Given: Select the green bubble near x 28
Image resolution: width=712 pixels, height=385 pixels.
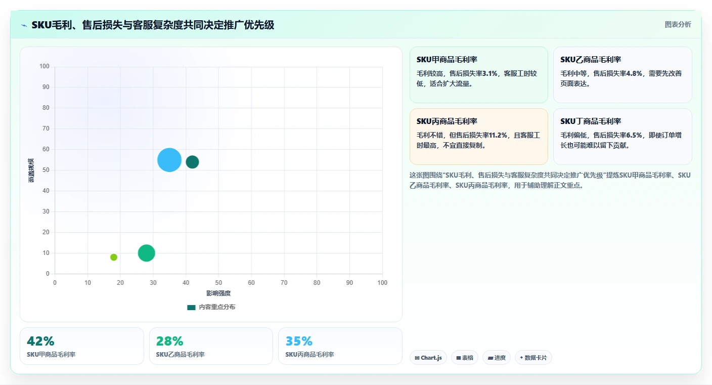Looking at the screenshot, I should click(146, 253).
